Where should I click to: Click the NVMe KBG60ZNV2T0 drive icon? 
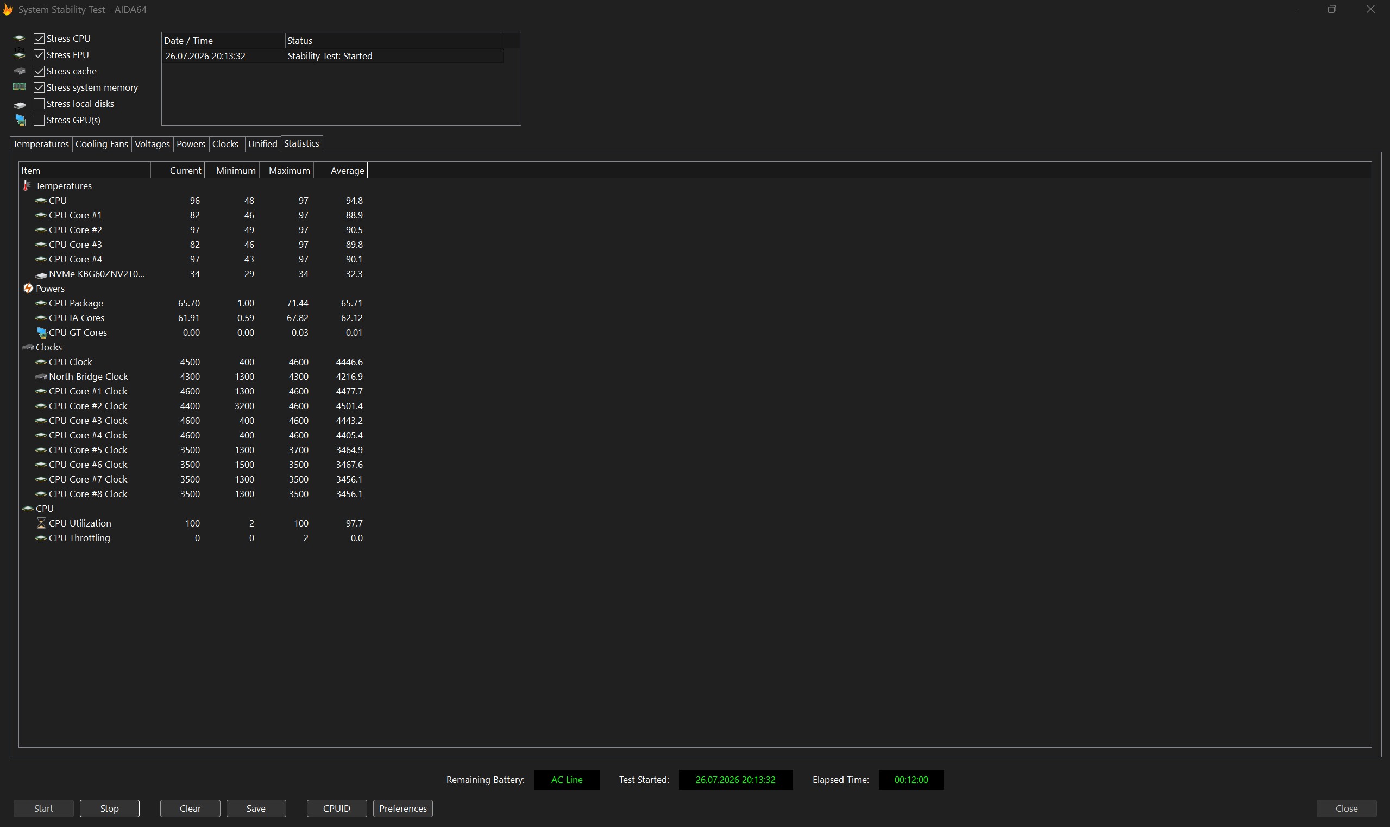[41, 275]
